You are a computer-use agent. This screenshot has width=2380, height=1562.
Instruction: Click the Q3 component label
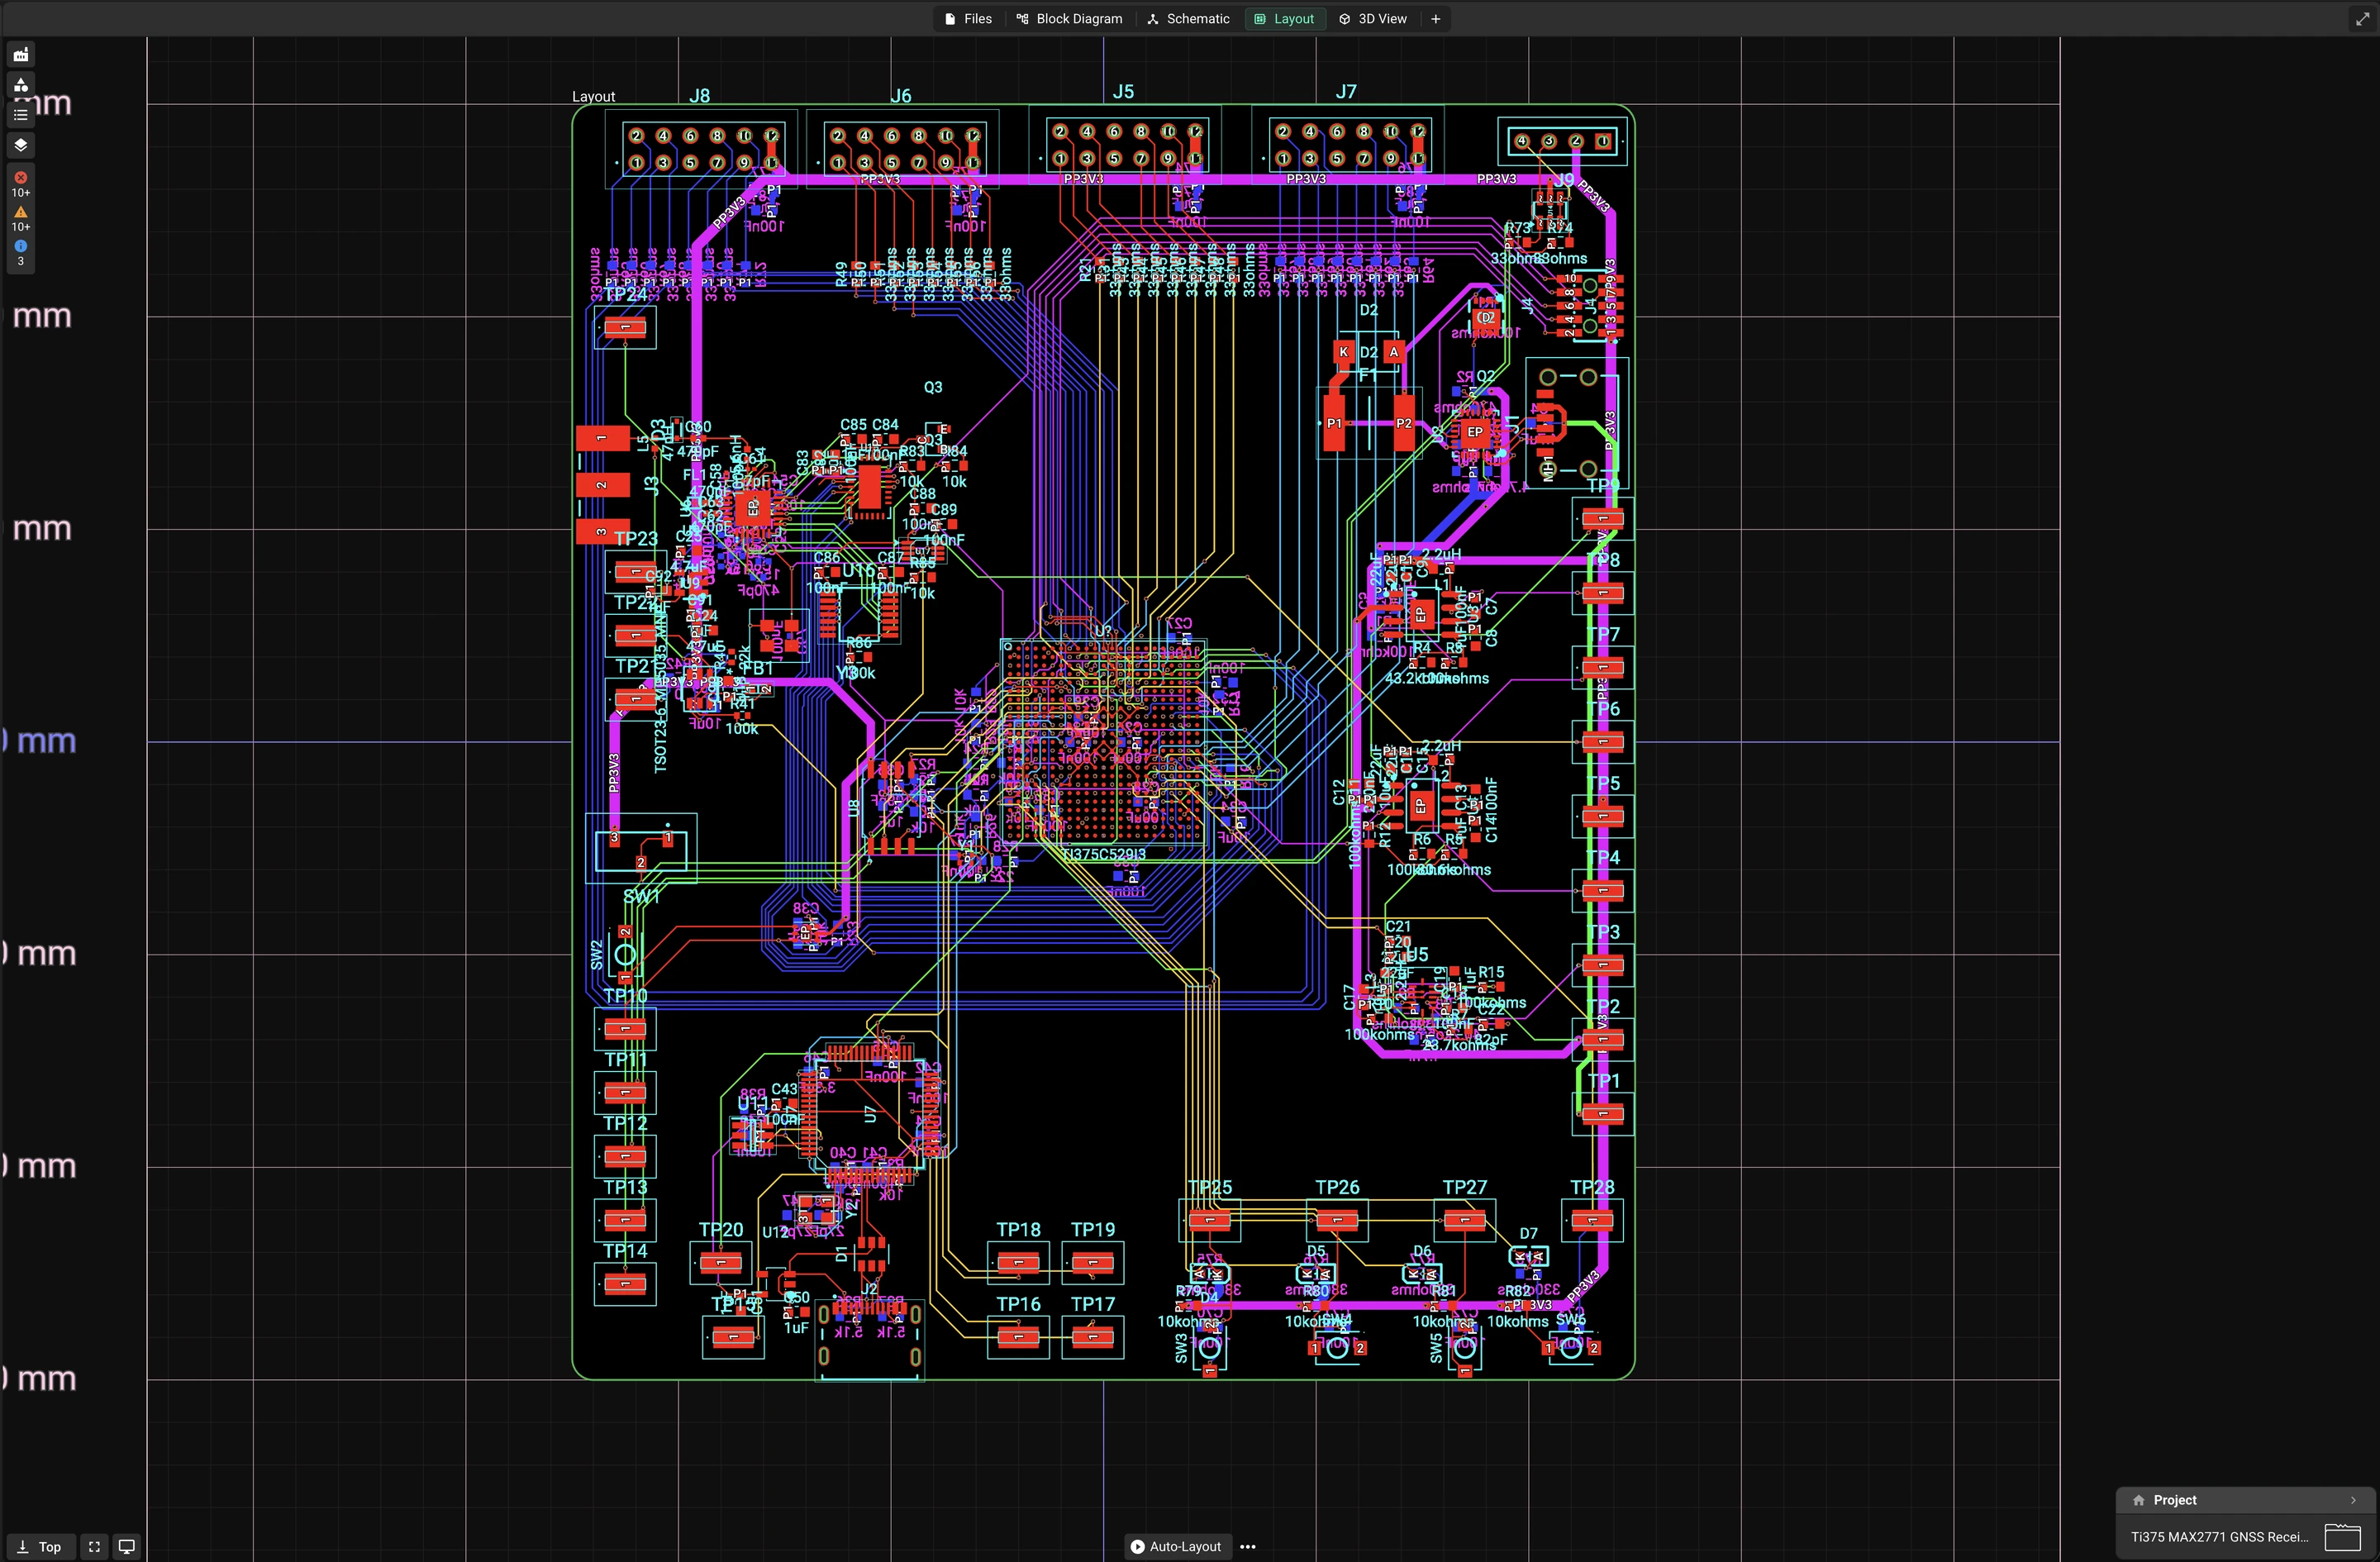click(932, 387)
